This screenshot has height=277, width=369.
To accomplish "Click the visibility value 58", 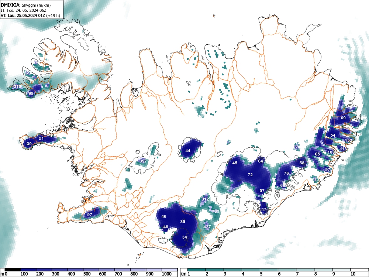I will click(302, 163).
